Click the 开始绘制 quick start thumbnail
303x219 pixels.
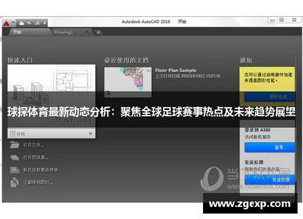(x=52, y=96)
